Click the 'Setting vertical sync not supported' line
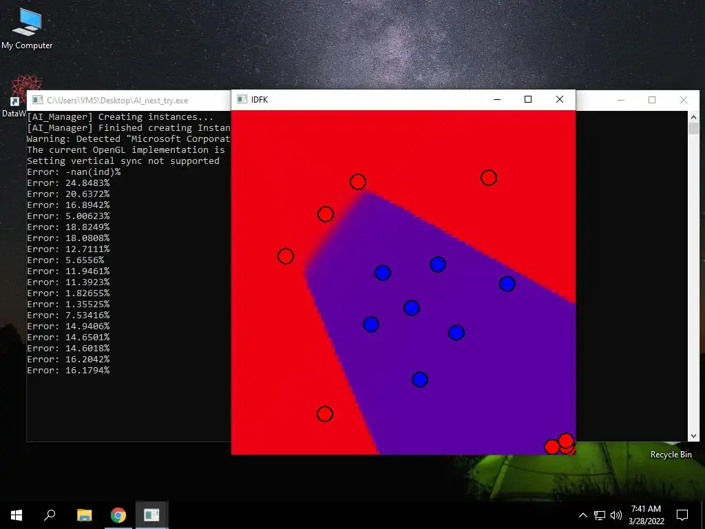The width and height of the screenshot is (705, 529). [123, 161]
